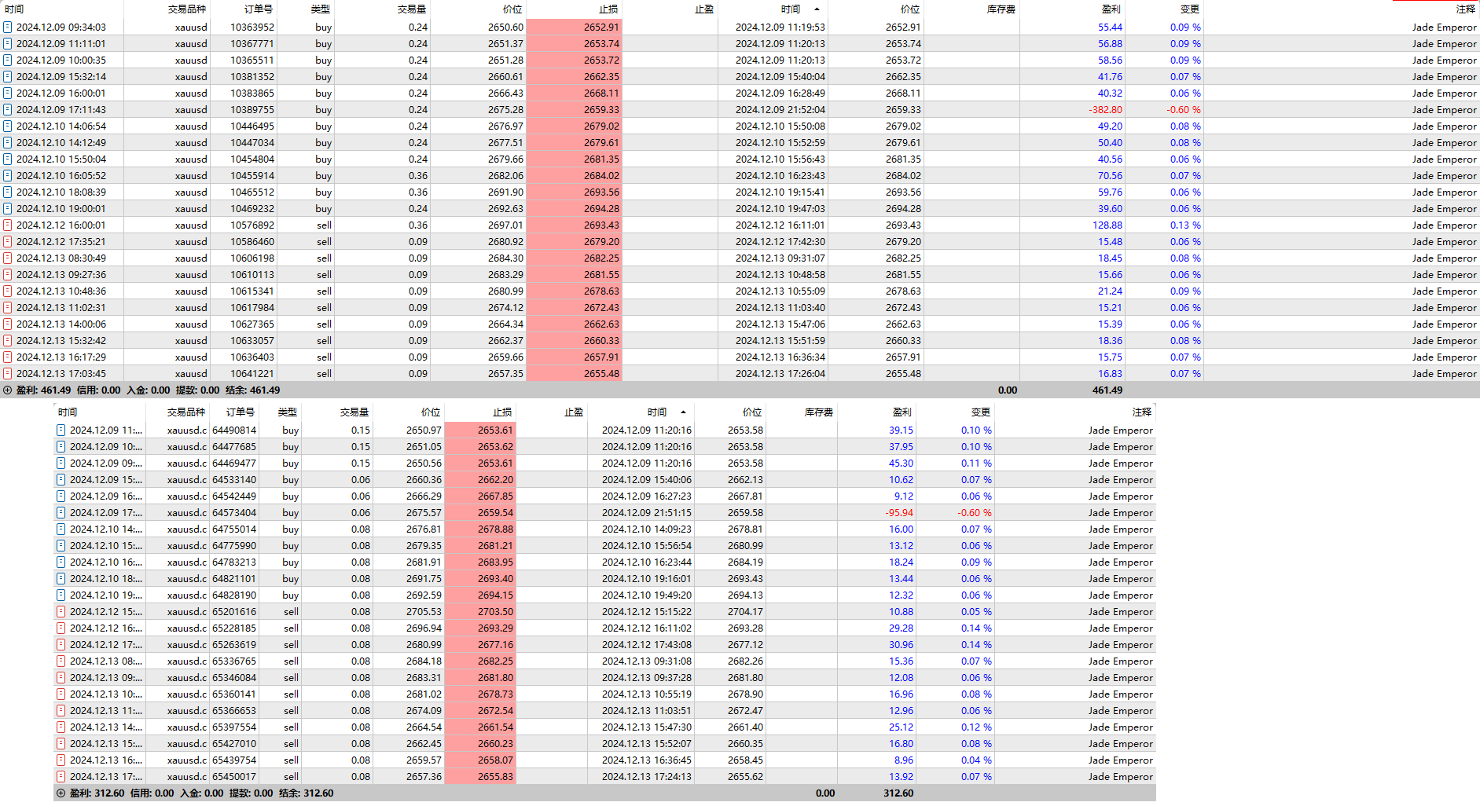This screenshot has height=806, width=1480.
Task: Sort lower table by 订单号 column
Action: point(241,412)
